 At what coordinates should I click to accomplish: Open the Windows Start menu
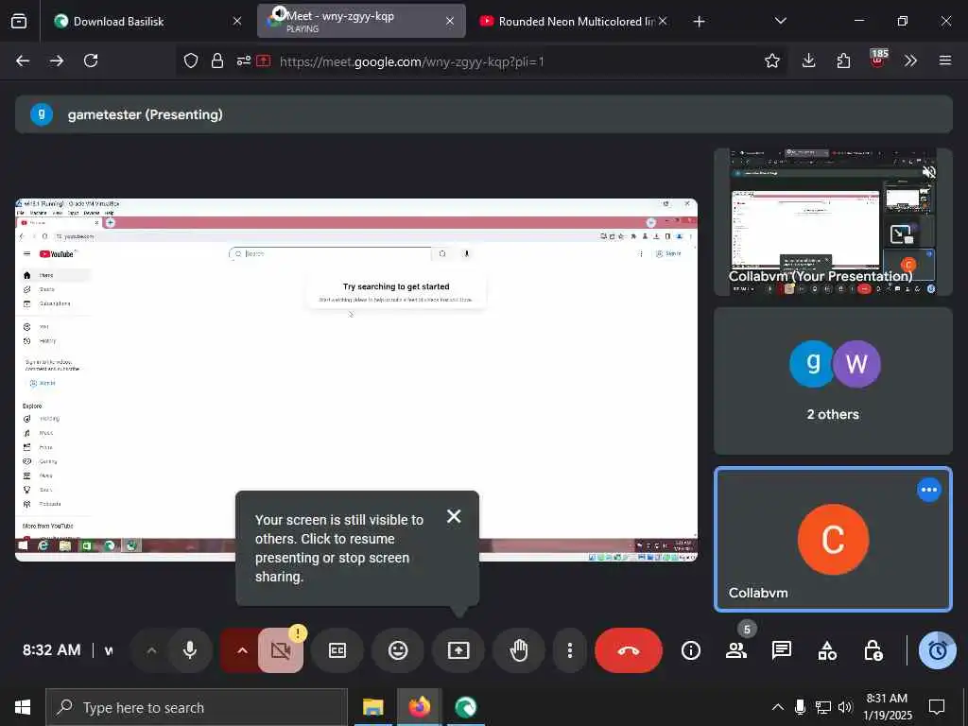coord(23,707)
